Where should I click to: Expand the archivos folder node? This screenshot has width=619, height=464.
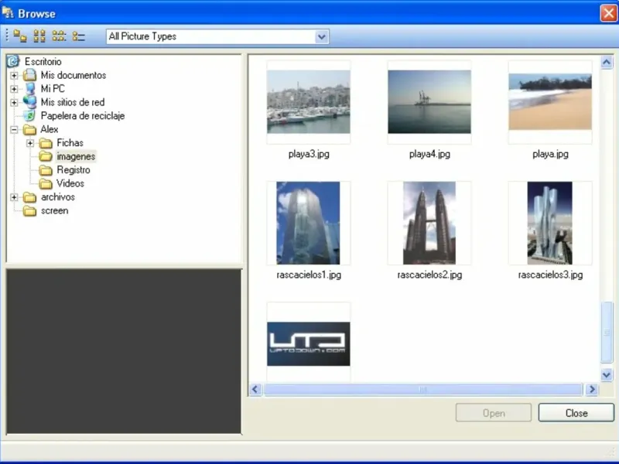click(14, 197)
